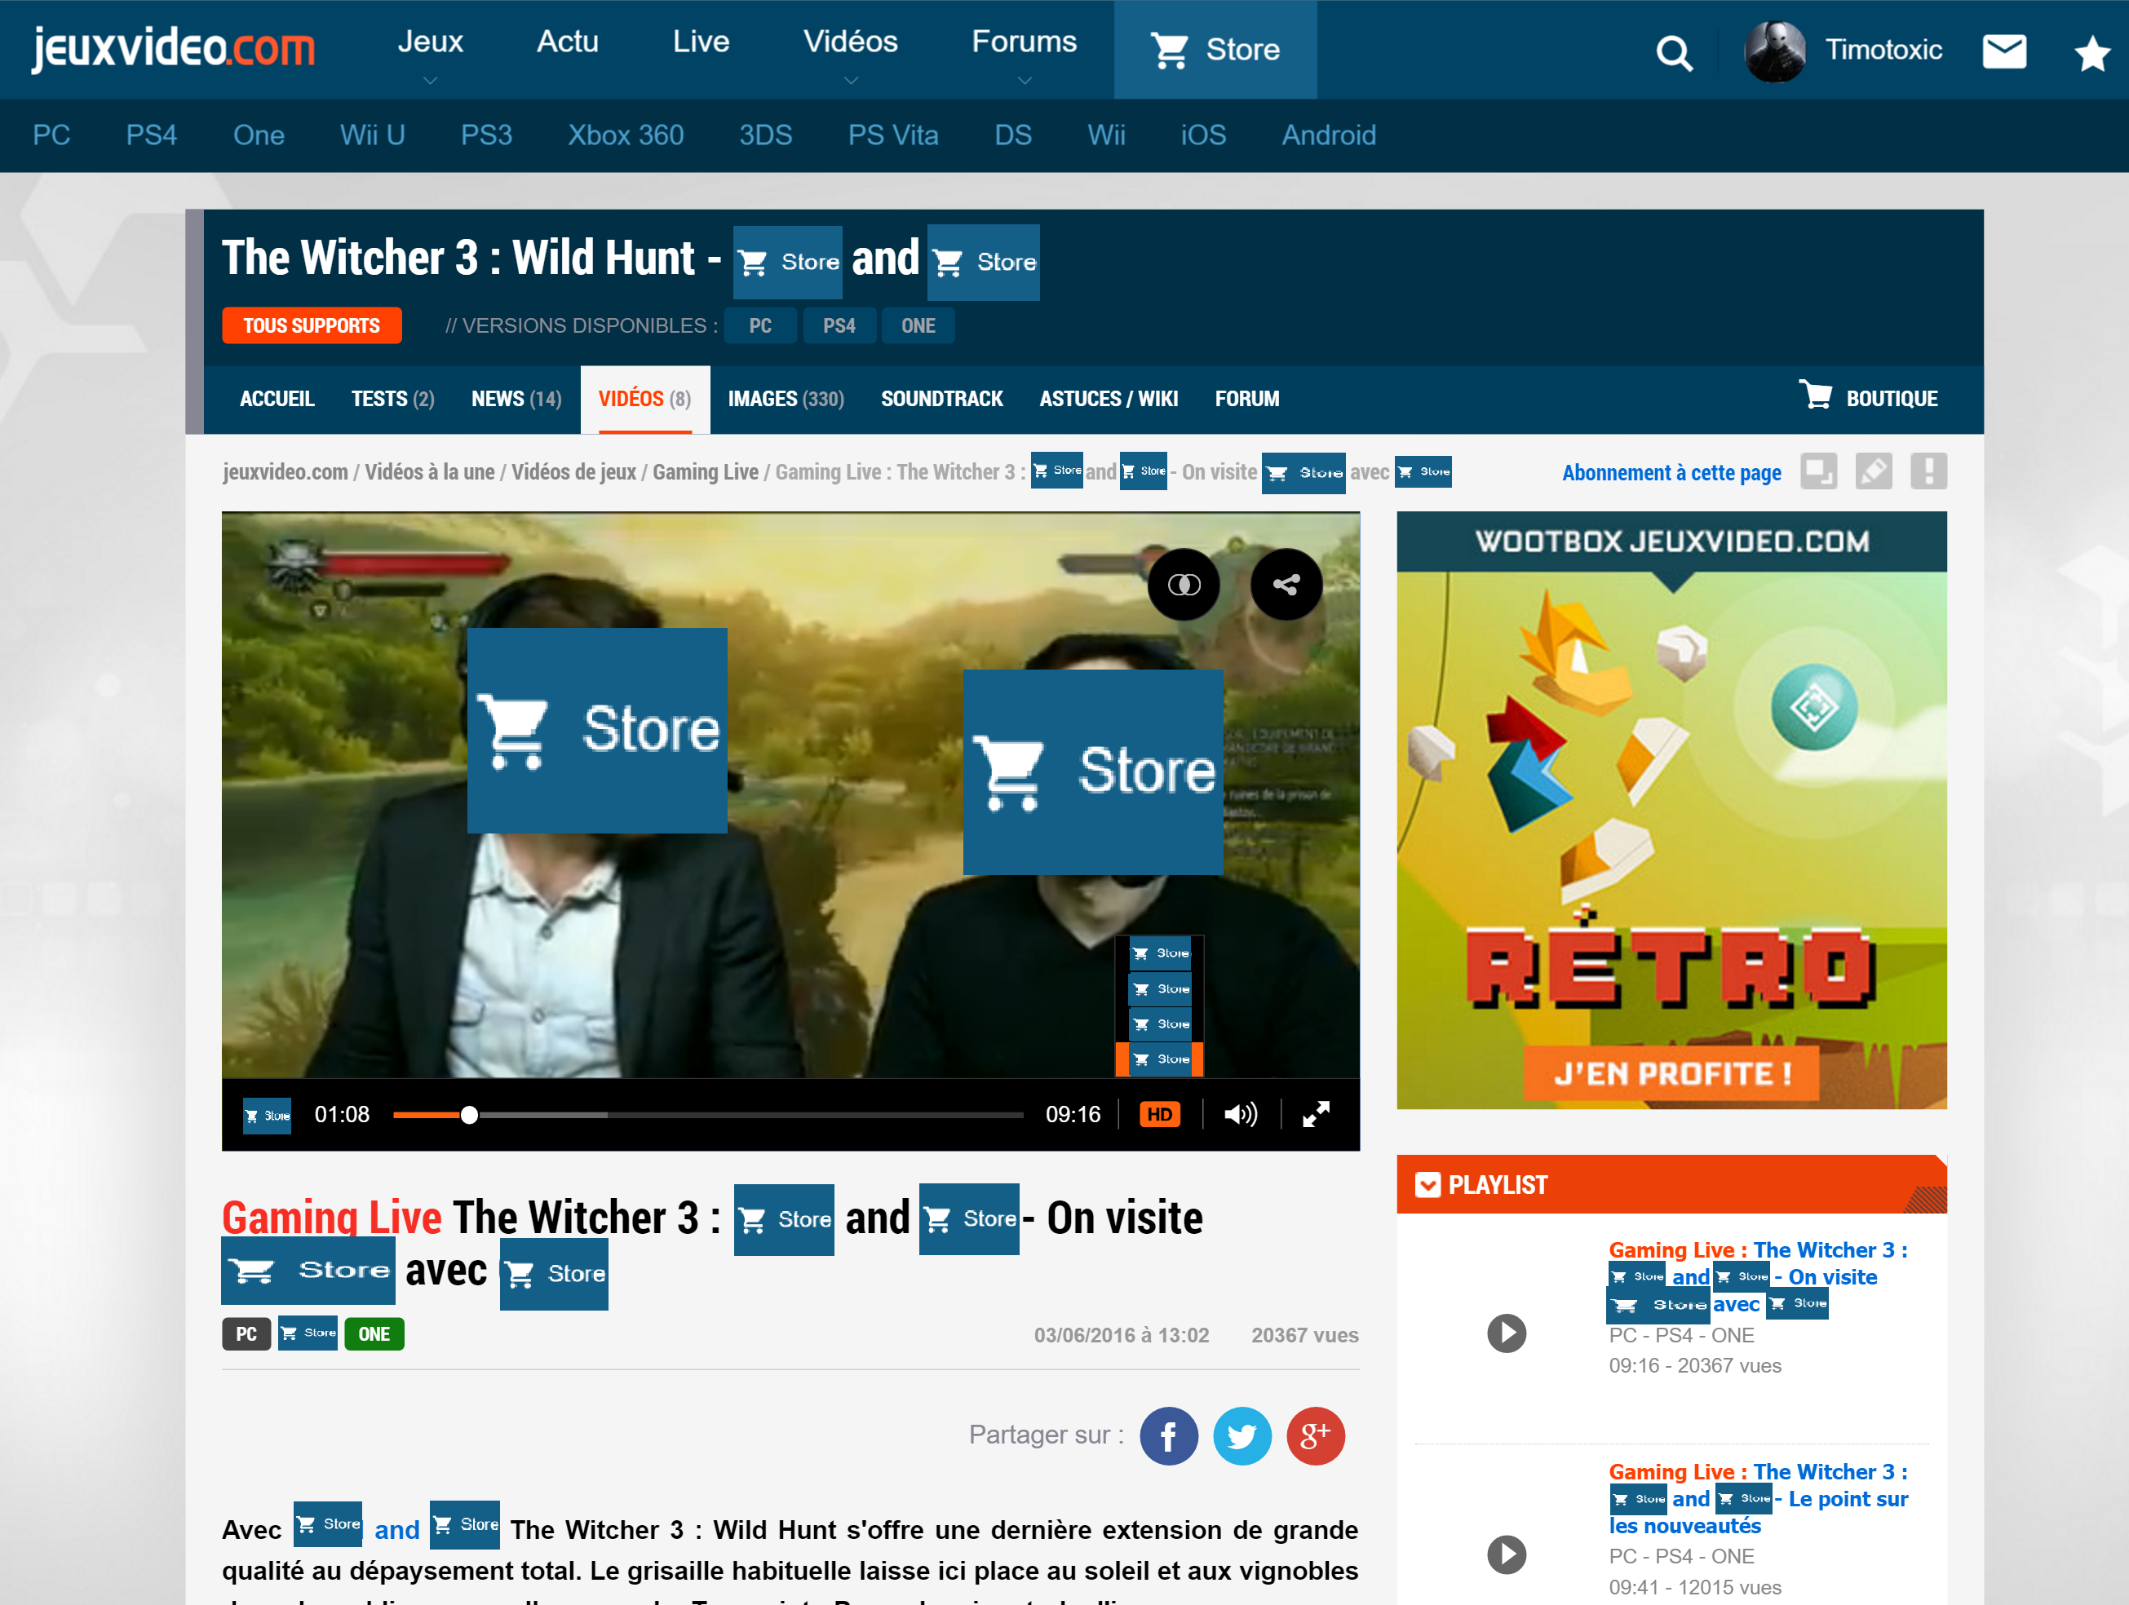Click the J'EN PROFITE ad button
The width and height of the screenshot is (2129, 1605).
tap(1672, 1073)
